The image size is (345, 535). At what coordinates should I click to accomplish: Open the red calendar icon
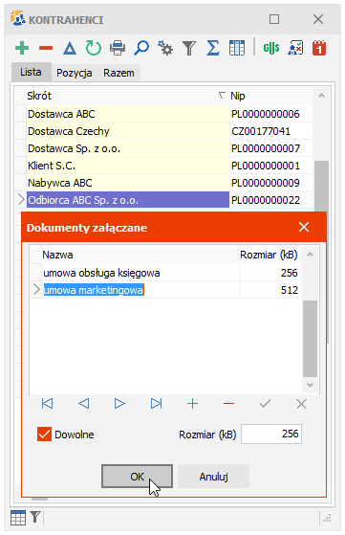coord(319,48)
